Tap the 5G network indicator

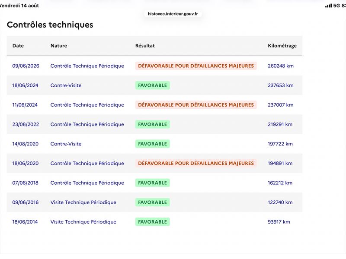tap(336, 6)
